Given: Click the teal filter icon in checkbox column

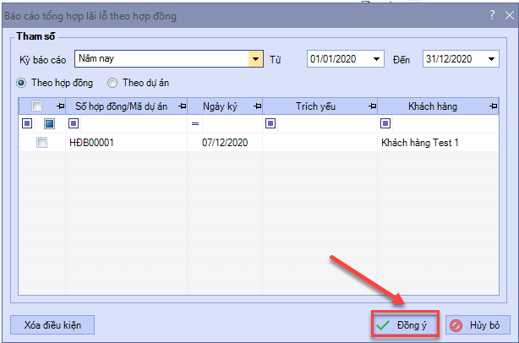Looking at the screenshot, I should pyautogui.click(x=49, y=123).
